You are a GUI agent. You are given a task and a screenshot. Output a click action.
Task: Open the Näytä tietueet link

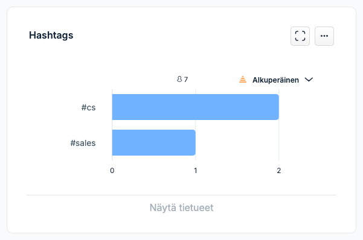pos(181,207)
